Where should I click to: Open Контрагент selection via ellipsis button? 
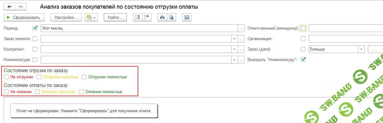click(x=241, y=49)
